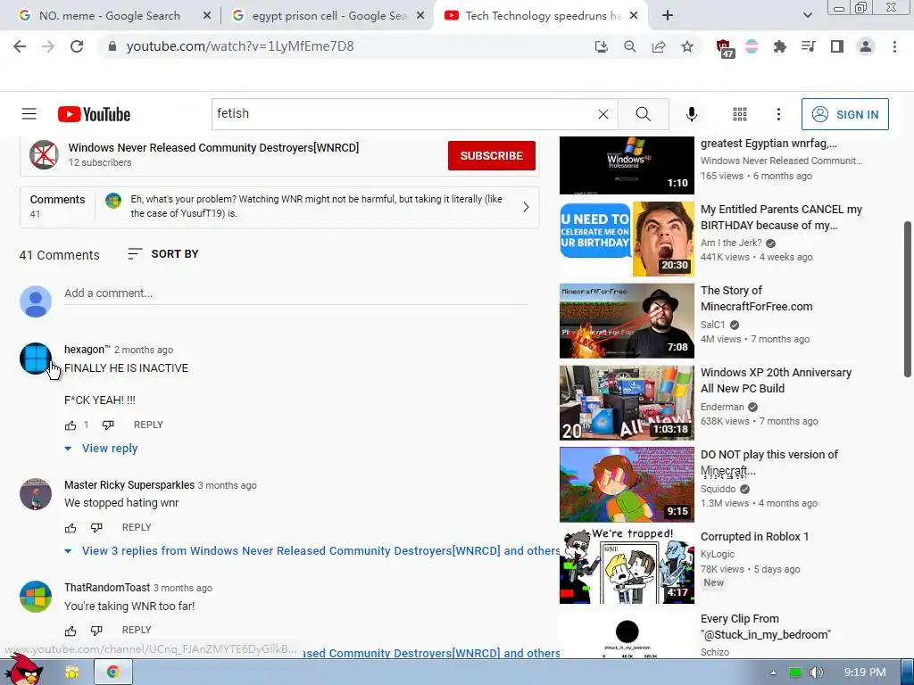Close the egypt prison cell tab
Image resolution: width=914 pixels, height=685 pixels.
coord(420,16)
